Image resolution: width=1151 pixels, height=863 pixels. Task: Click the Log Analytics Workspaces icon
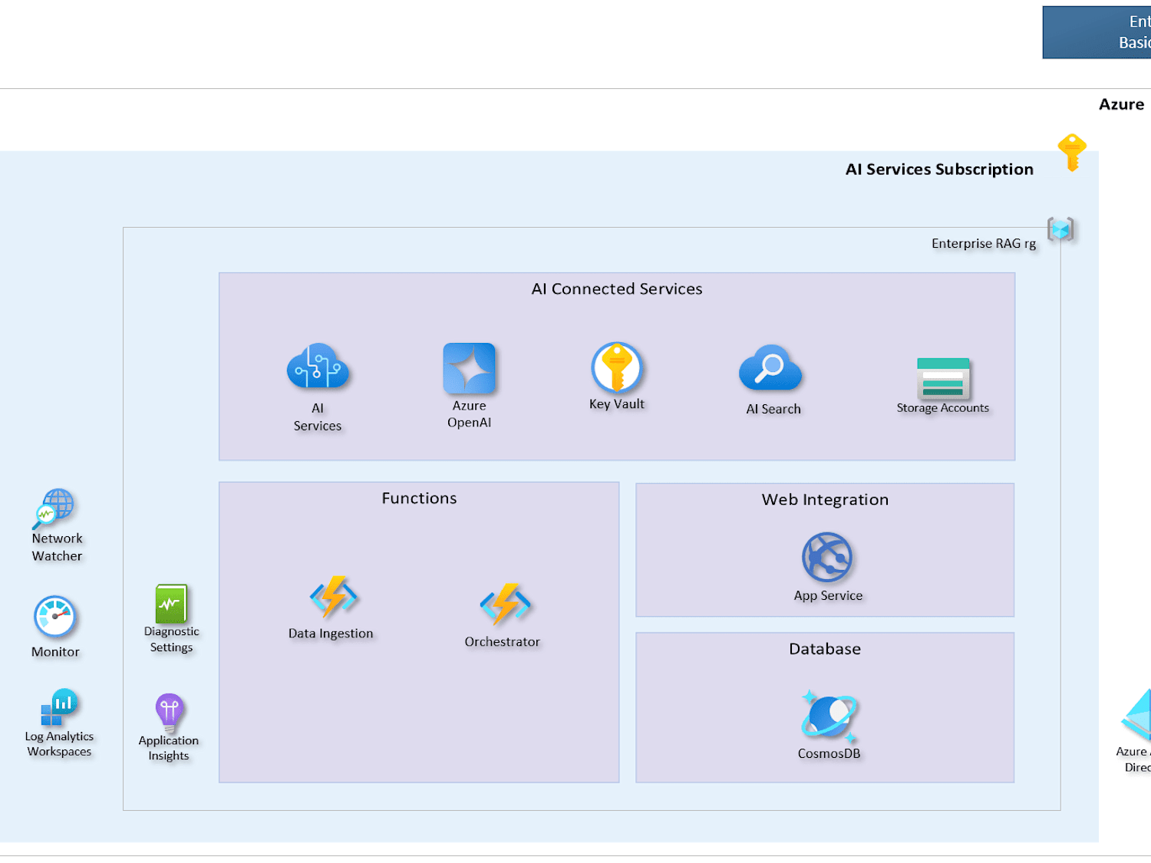point(58,707)
